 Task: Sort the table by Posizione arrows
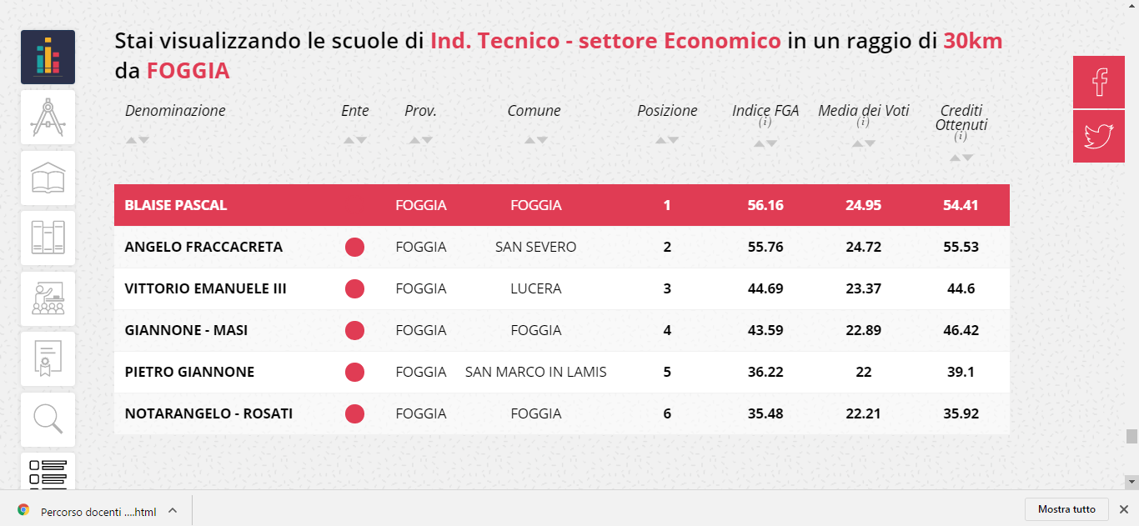pyautogui.click(x=667, y=140)
